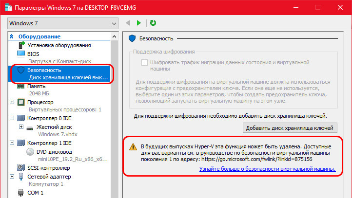
Task: Click the Контроллер 1 IDE icon
Action: (x=21, y=143)
